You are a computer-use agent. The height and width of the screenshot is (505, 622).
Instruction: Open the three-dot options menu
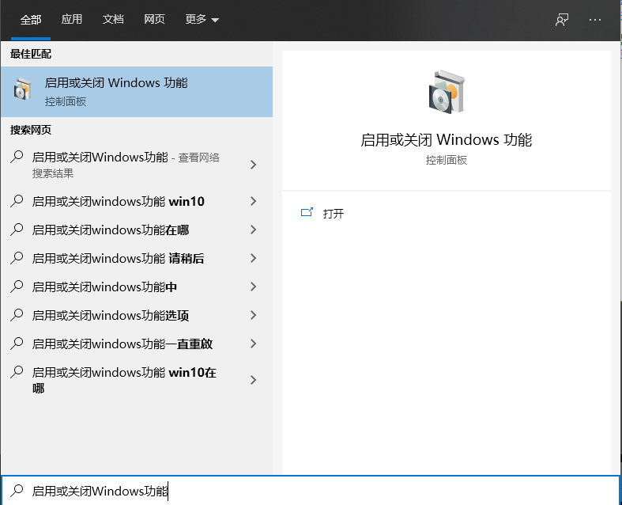pos(595,20)
